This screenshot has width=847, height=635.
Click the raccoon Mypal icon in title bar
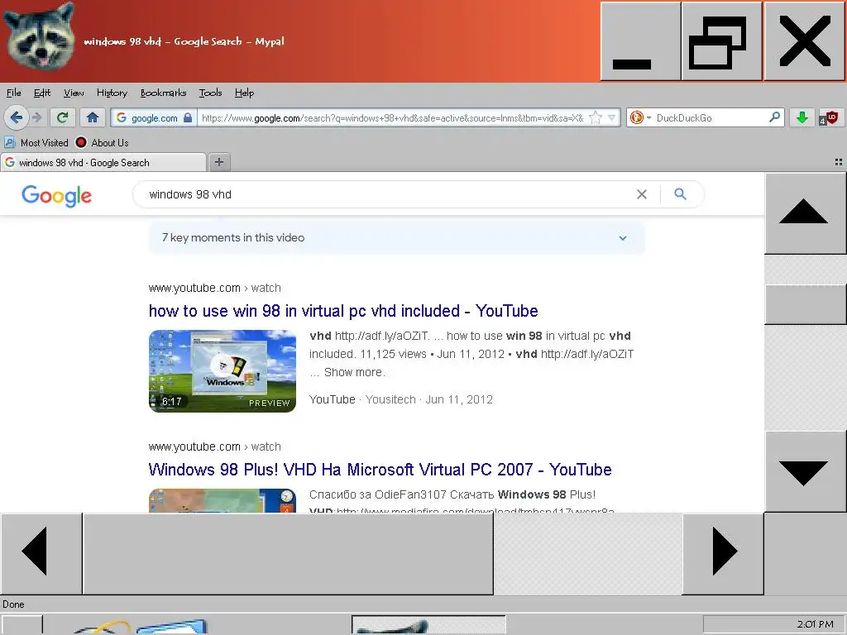tap(38, 36)
